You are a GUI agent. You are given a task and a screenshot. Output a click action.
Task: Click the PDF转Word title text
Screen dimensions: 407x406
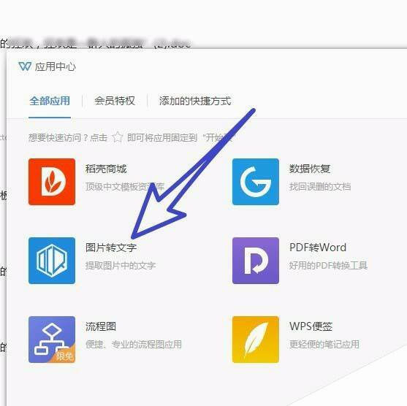point(318,248)
